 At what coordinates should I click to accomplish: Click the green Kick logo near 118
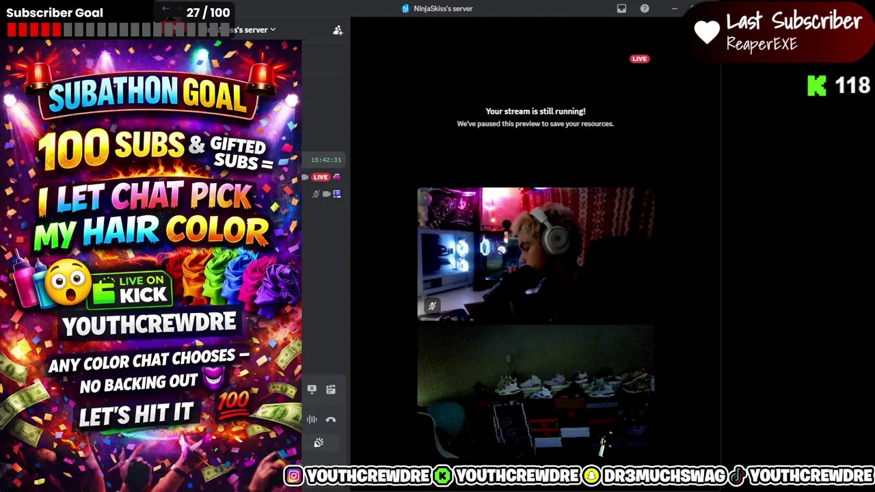click(x=817, y=85)
